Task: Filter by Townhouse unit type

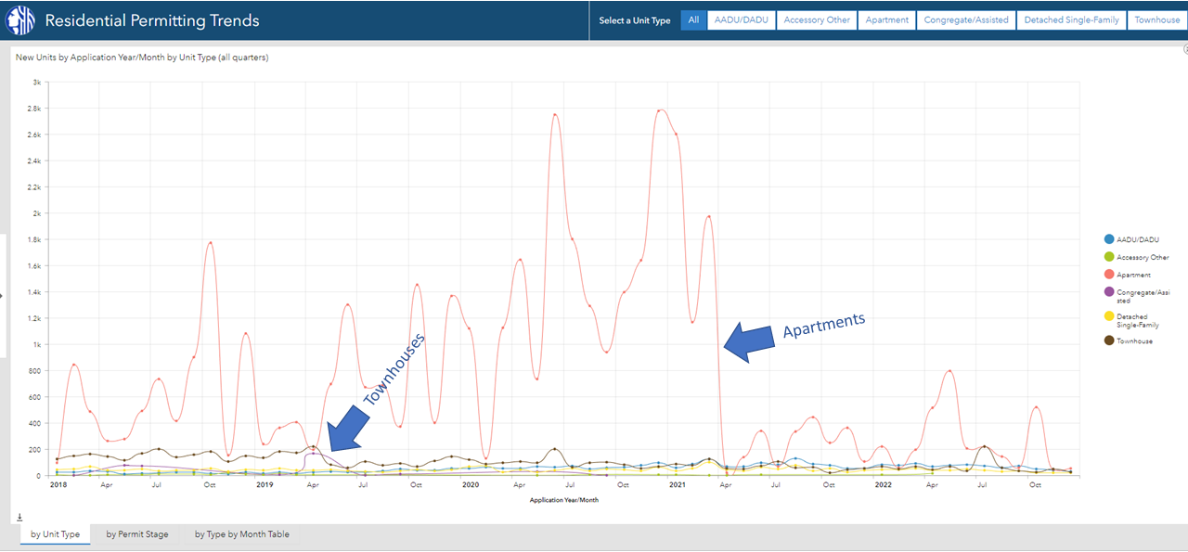Action: pyautogui.click(x=1156, y=20)
